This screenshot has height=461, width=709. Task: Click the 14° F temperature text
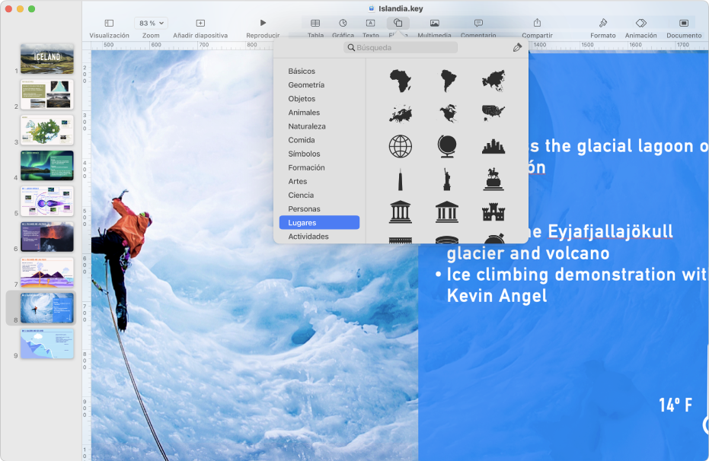(675, 405)
